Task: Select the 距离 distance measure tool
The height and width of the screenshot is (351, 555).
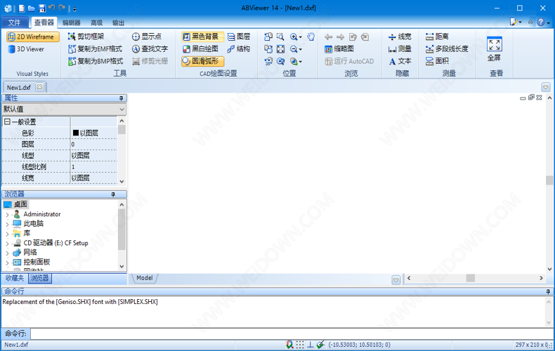Action: point(437,37)
